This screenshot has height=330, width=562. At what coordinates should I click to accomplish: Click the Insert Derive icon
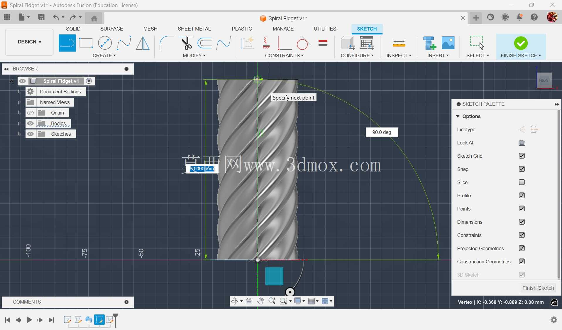(x=430, y=43)
